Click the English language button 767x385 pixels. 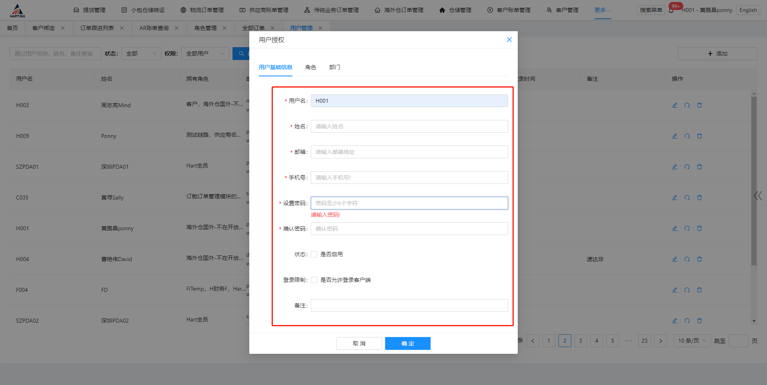pos(748,10)
